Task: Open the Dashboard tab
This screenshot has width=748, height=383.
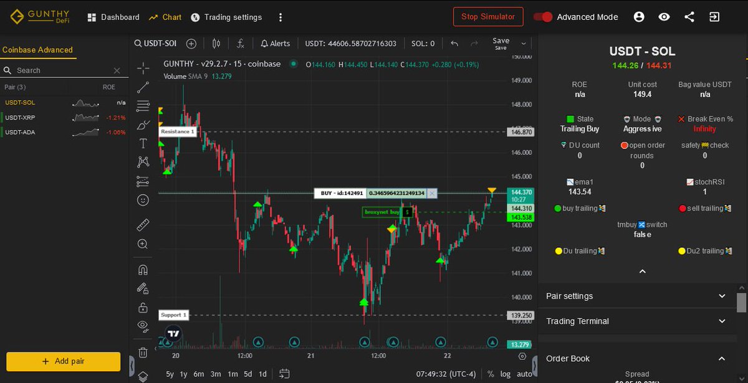Action: [113, 17]
